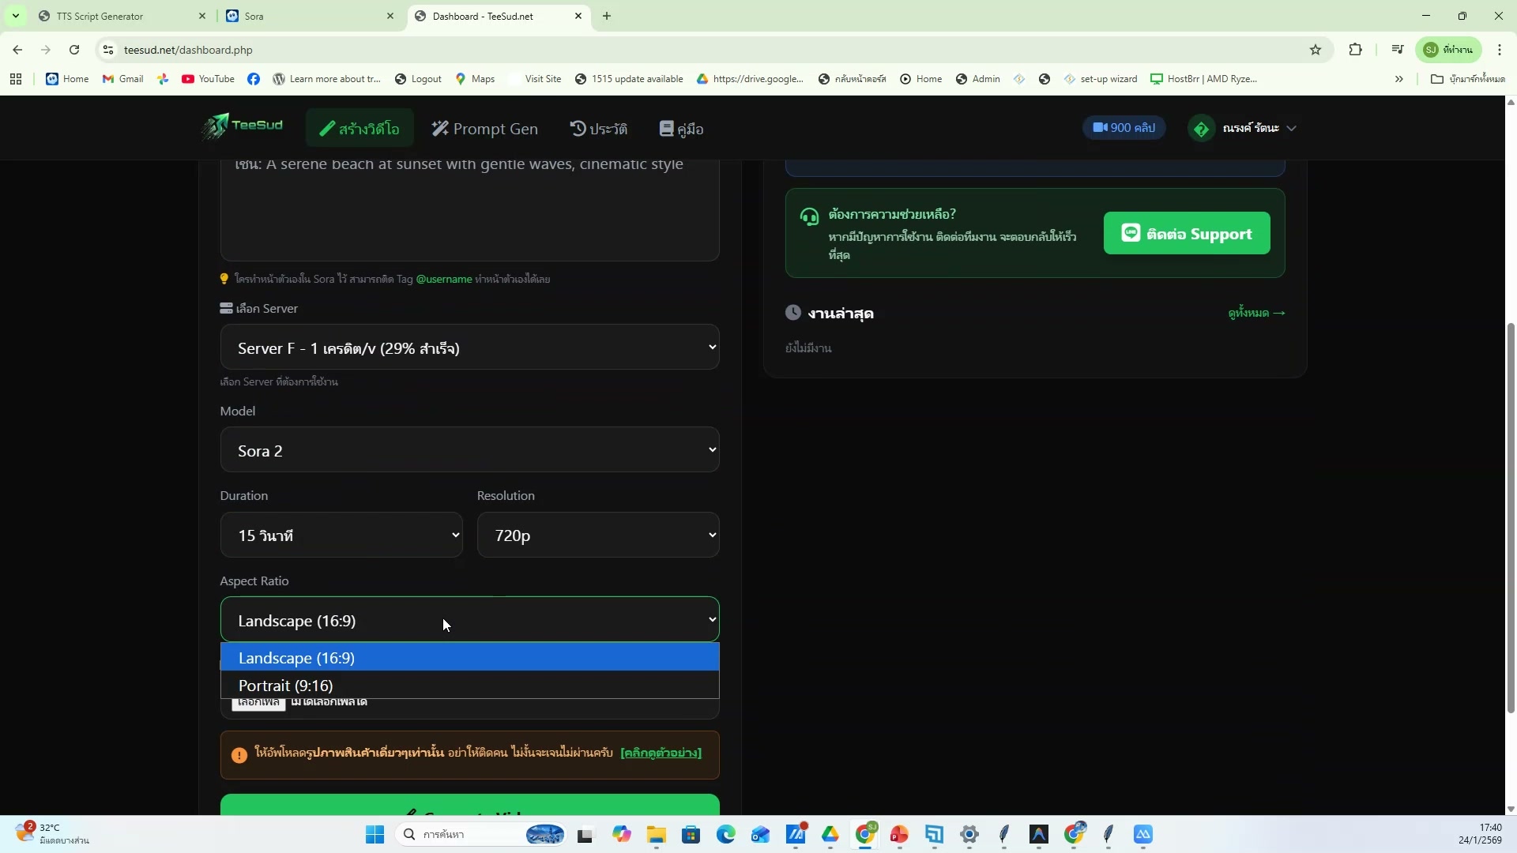1517x853 pixels.
Task: Open the คู่มือ guide page
Action: 681,128
